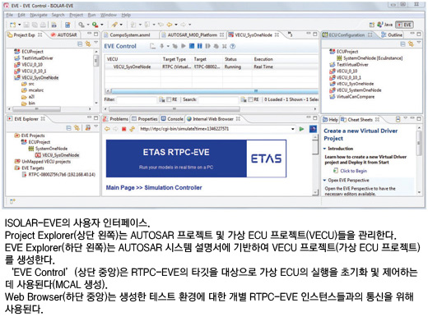The height and width of the screenshot is (326, 428).
Task: Follow the Main Page breadcrumb link
Action: point(120,188)
